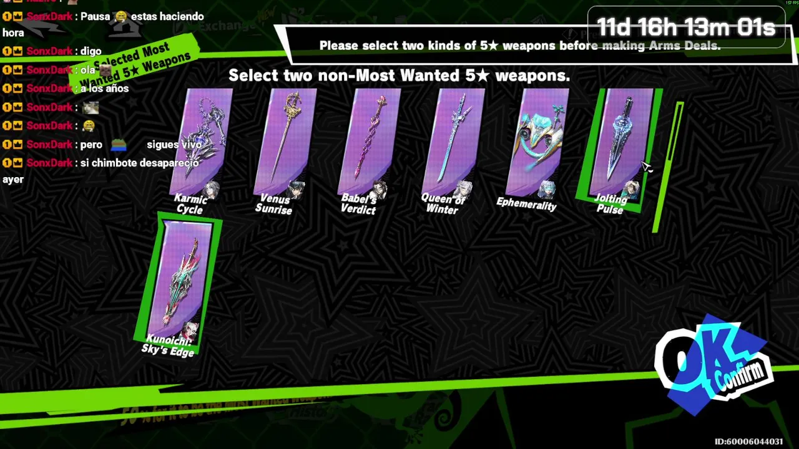
Task: Click character portrait icon on Ephemerality
Action: coord(547,189)
